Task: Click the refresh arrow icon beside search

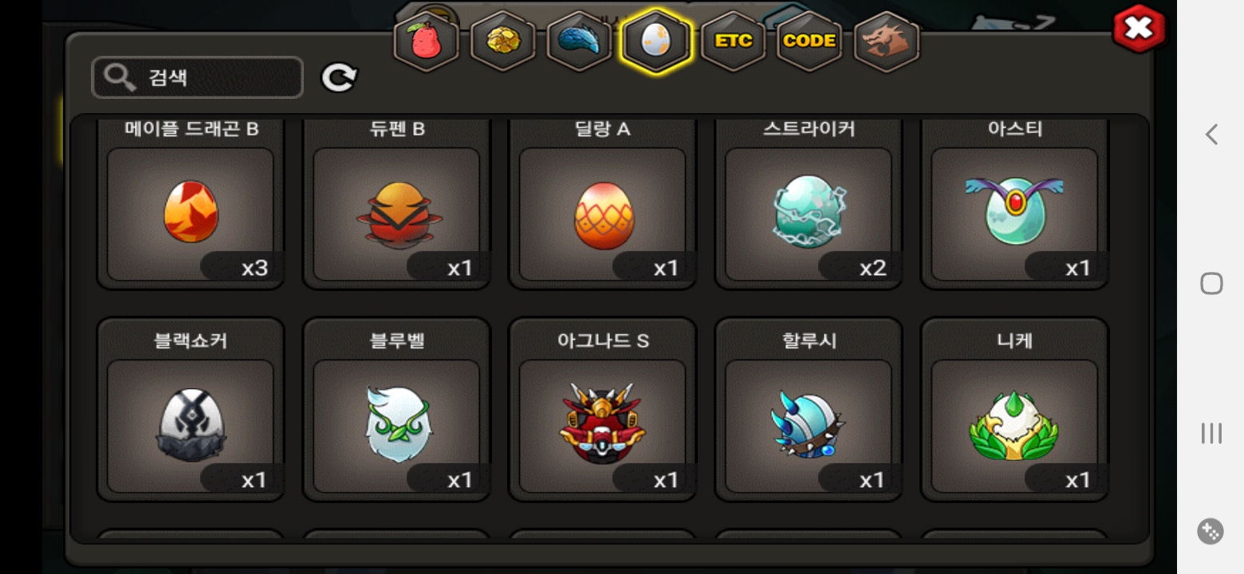Action: point(339,77)
